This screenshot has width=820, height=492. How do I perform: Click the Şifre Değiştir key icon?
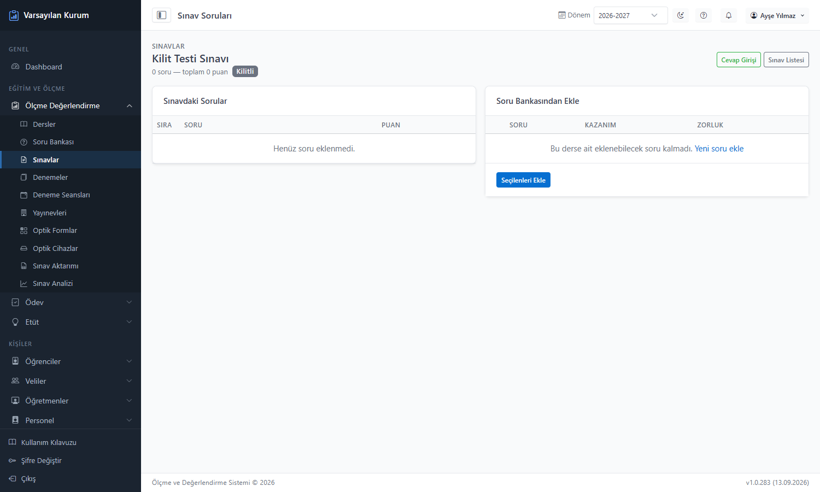tap(13, 460)
